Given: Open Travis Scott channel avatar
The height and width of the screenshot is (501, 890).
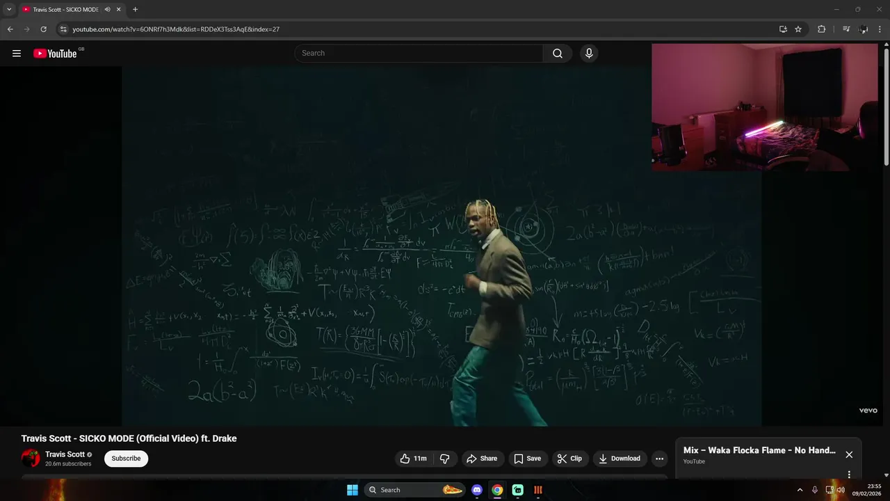Looking at the screenshot, I should [x=31, y=458].
